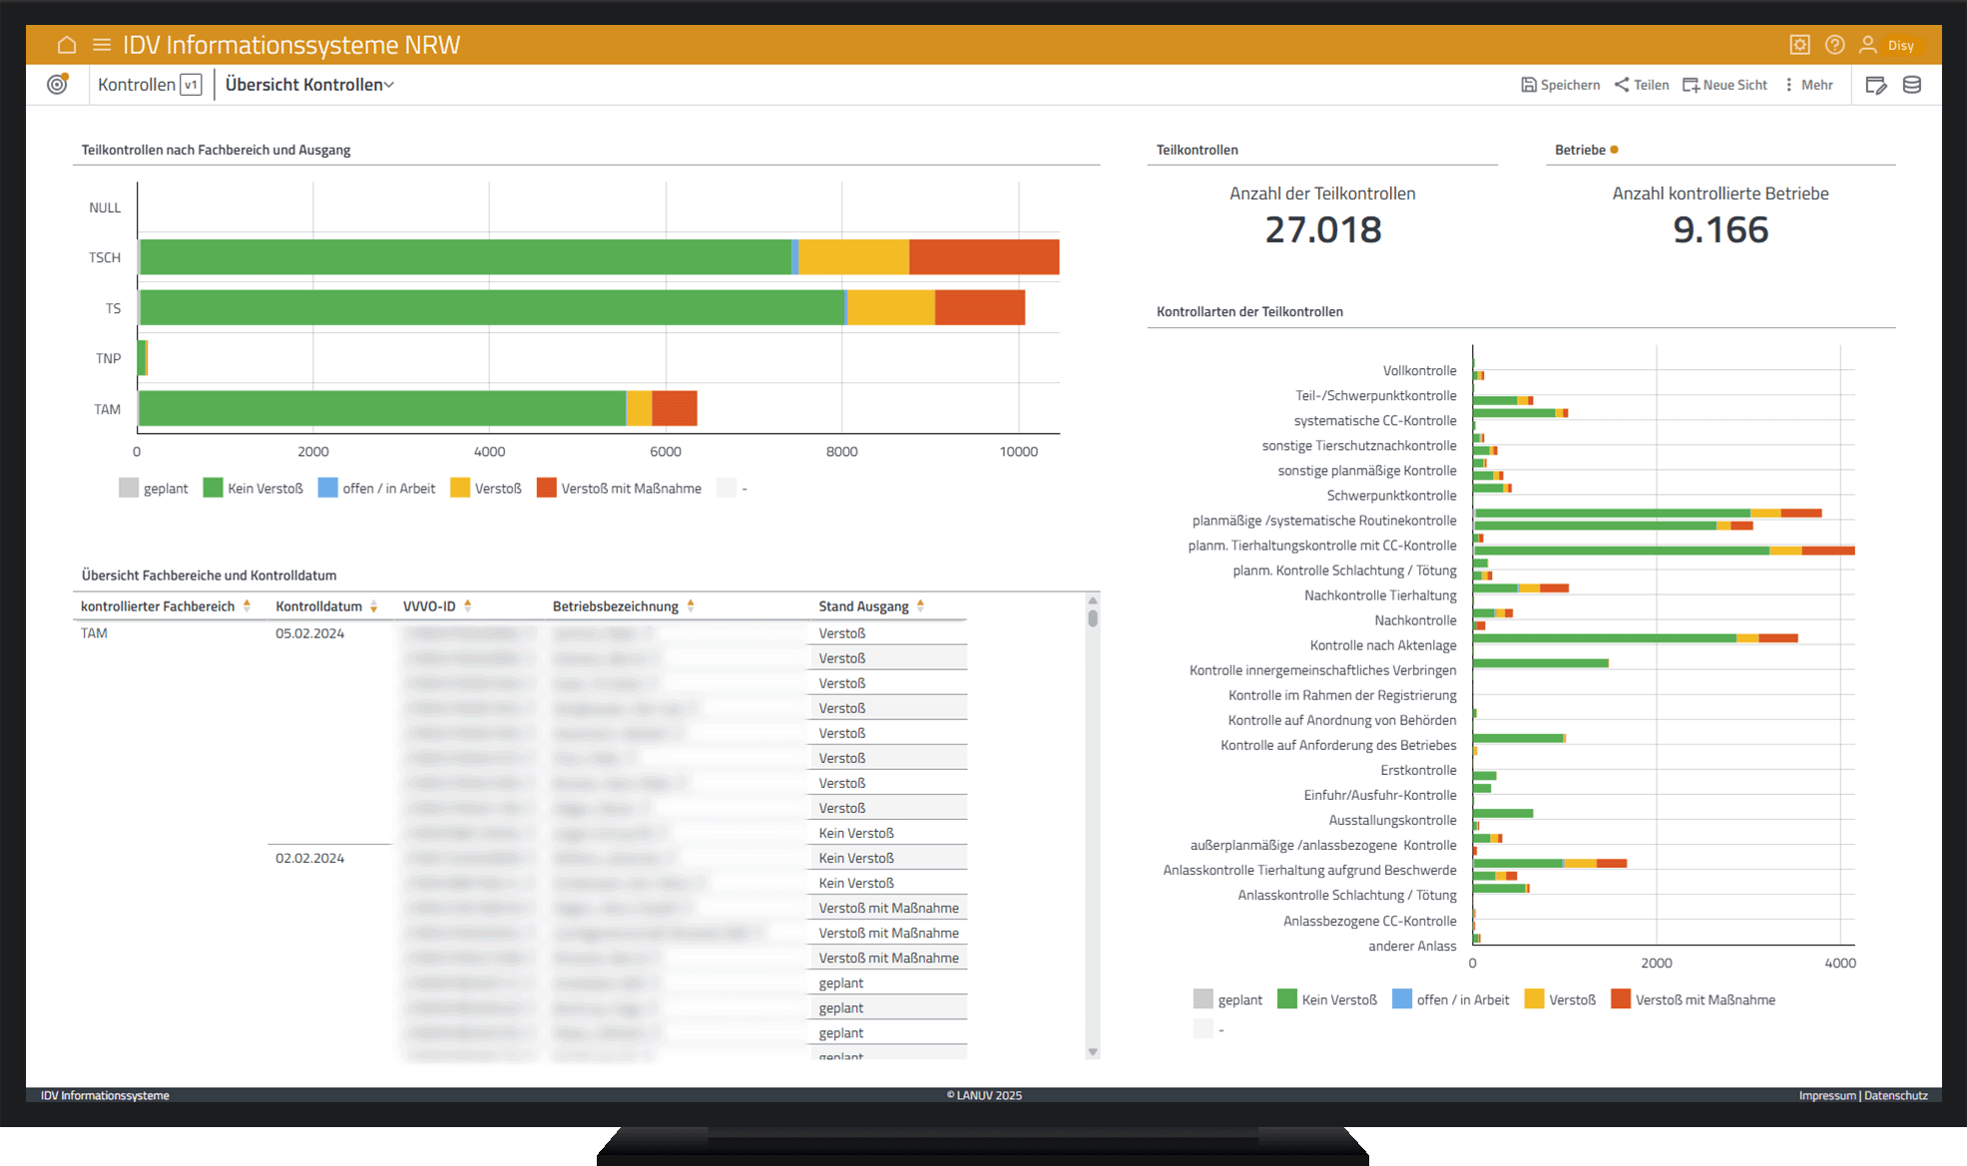Image resolution: width=1967 pixels, height=1166 pixels.
Task: Open the hamburger navigation menu
Action: coord(101,45)
